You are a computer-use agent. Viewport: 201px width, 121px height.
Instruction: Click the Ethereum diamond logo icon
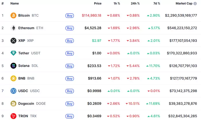(13, 28)
